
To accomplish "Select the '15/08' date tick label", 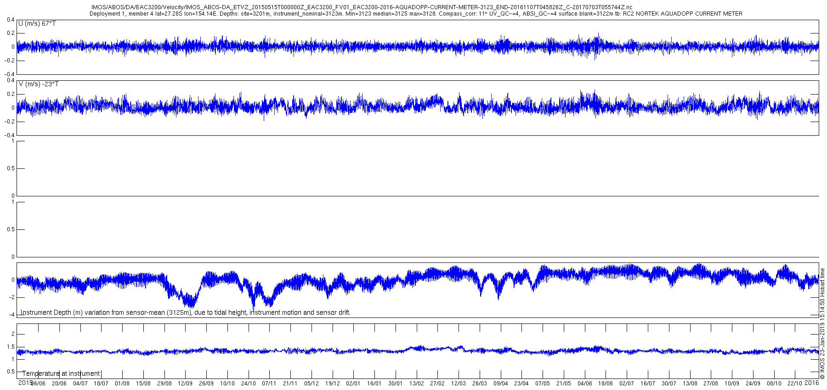I will (x=143, y=384).
